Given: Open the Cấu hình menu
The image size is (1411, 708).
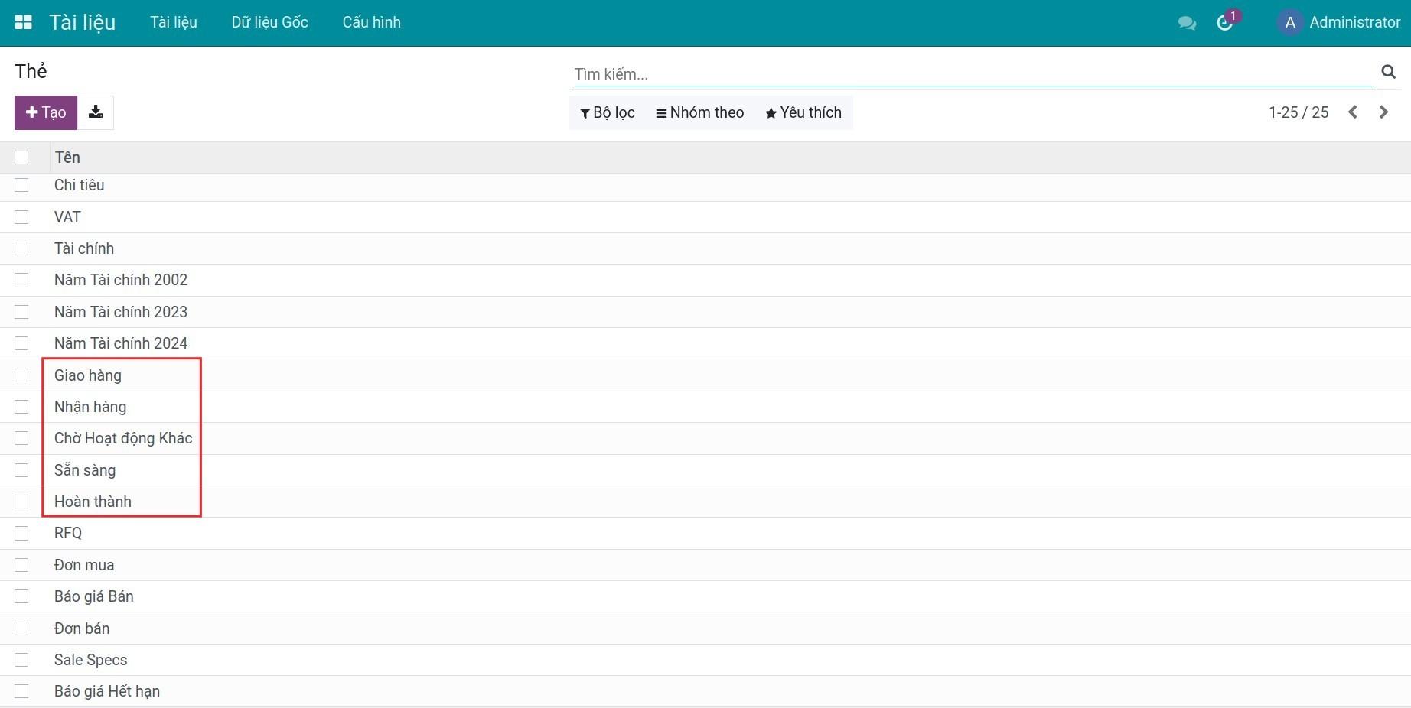Looking at the screenshot, I should click(x=371, y=22).
